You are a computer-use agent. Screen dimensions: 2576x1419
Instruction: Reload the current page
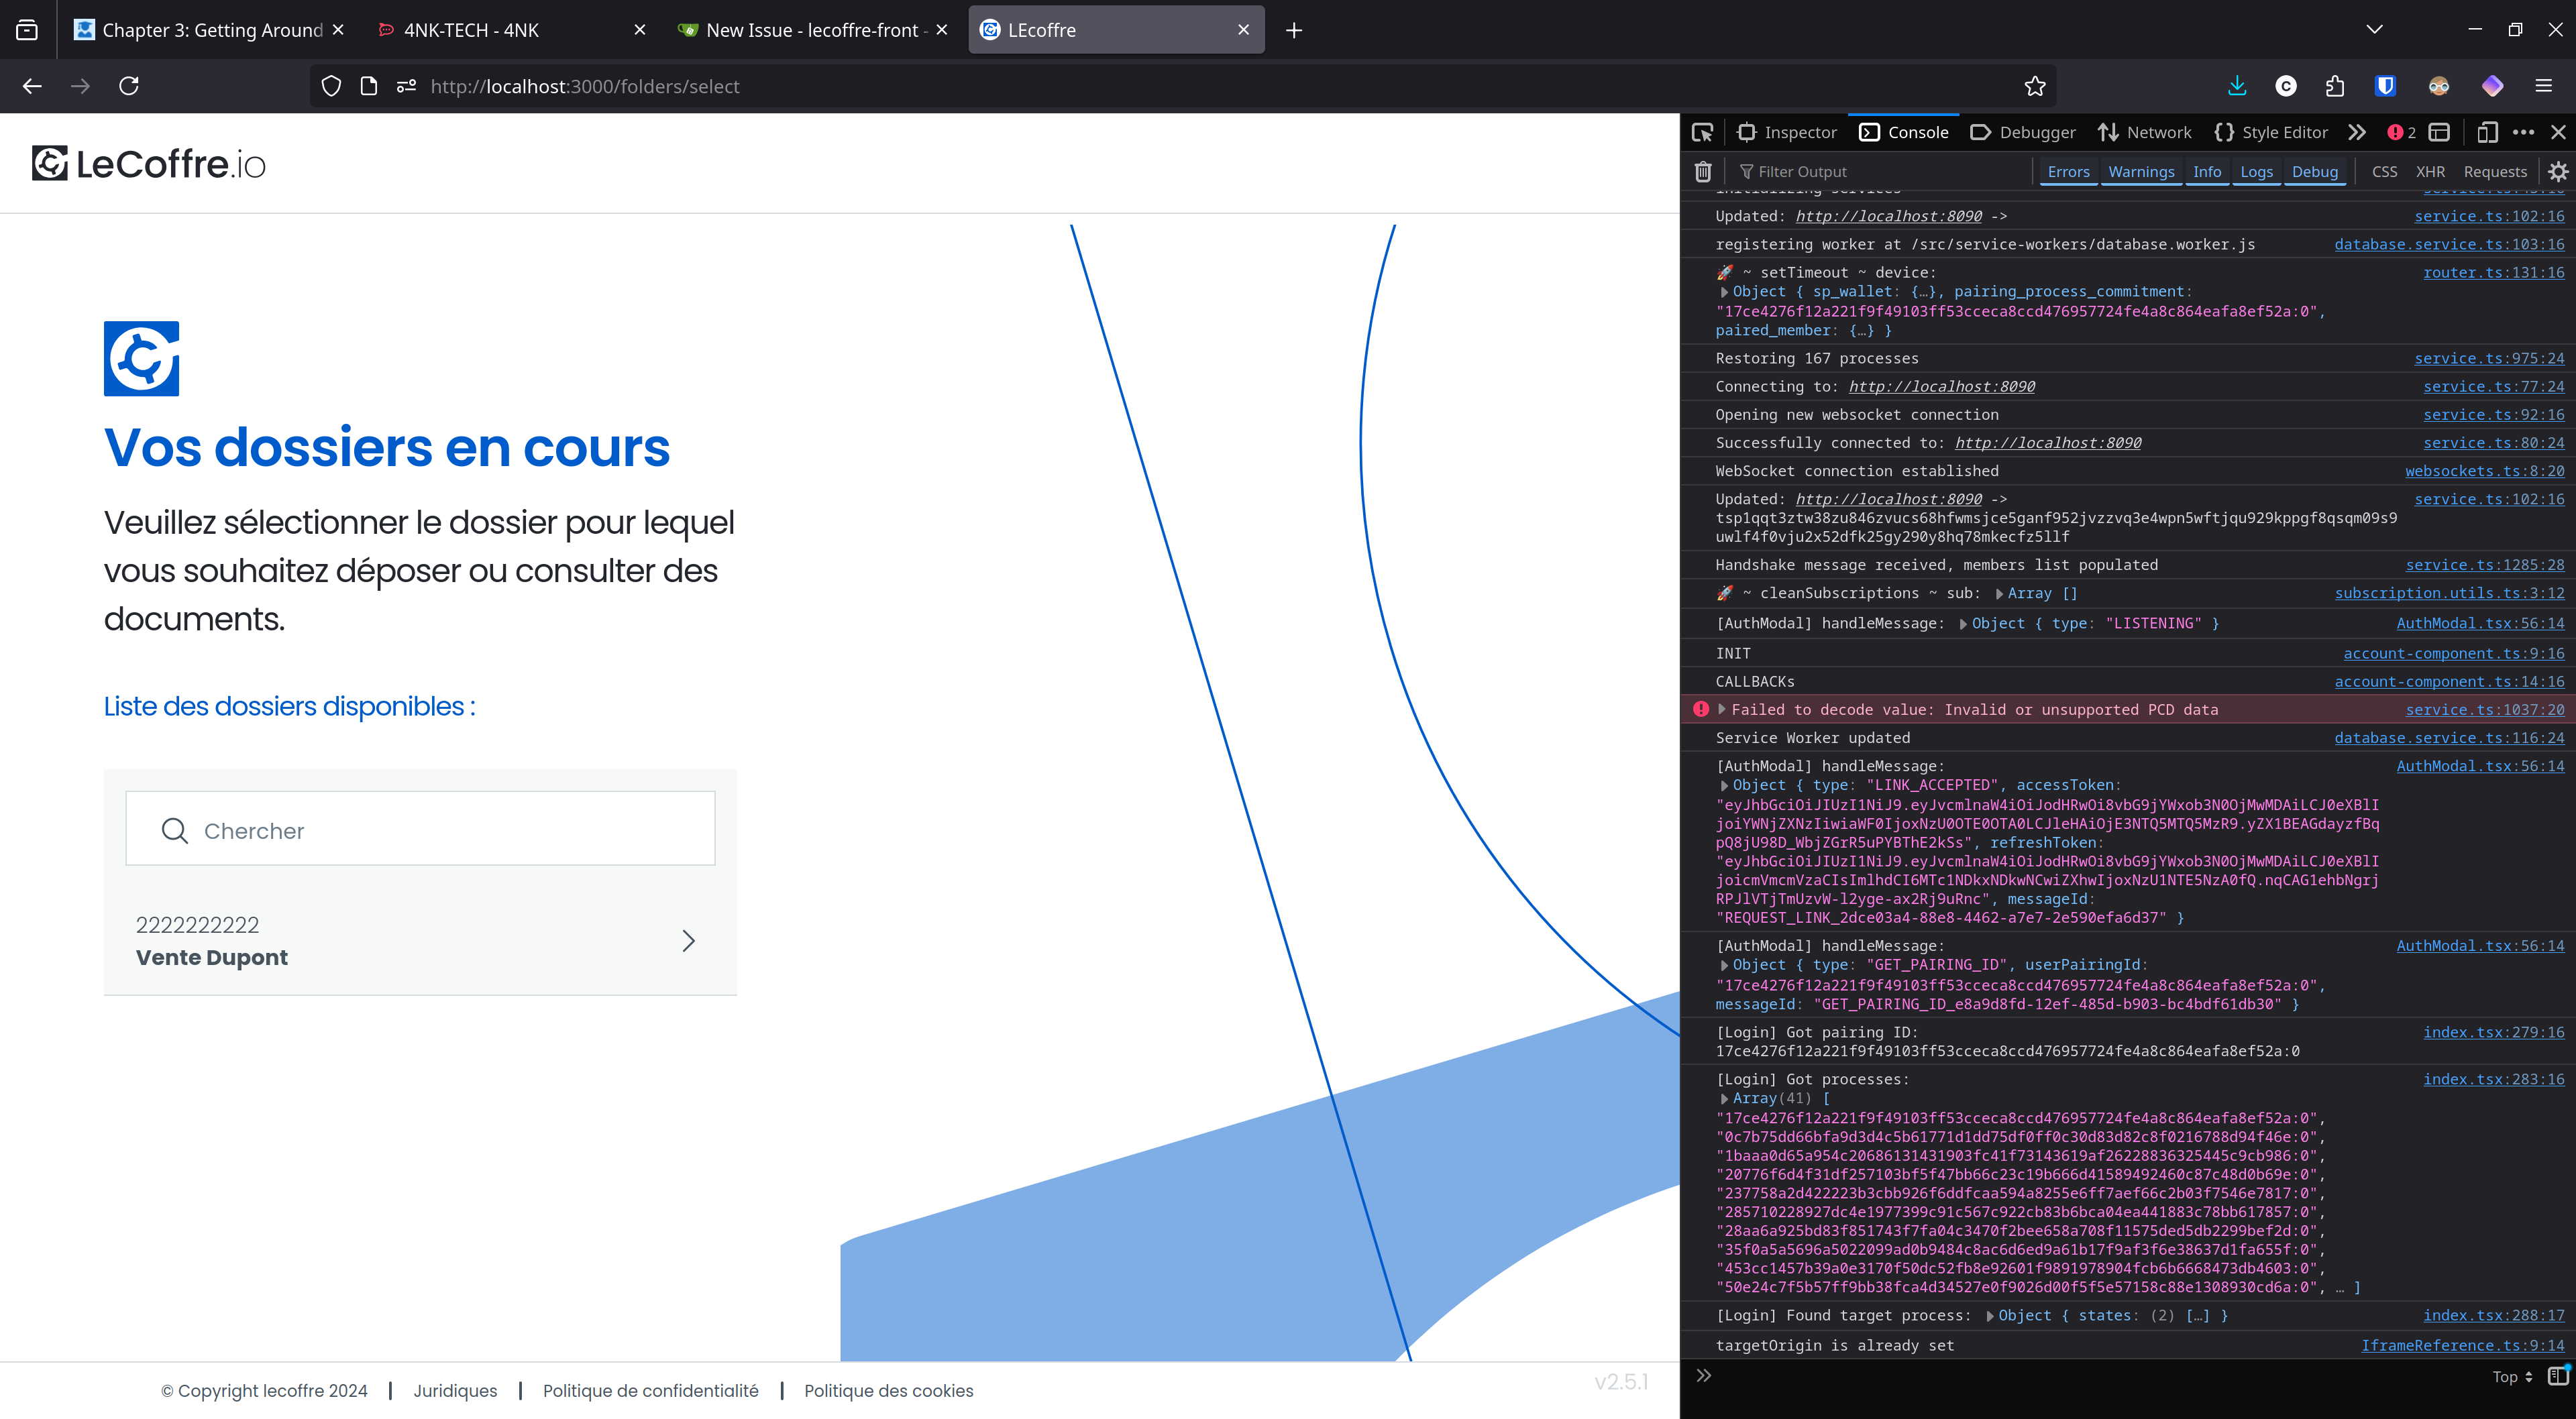(x=129, y=86)
